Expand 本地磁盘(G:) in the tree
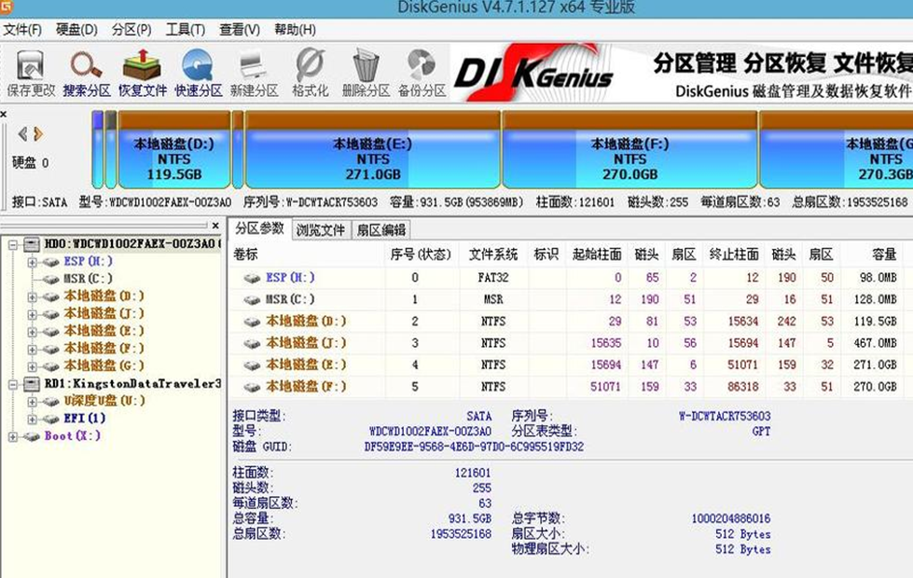913x578 pixels. point(32,366)
